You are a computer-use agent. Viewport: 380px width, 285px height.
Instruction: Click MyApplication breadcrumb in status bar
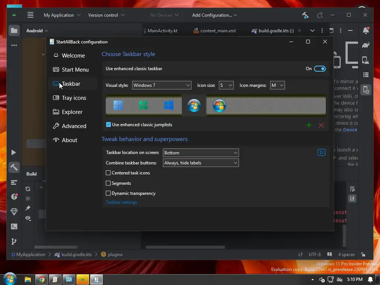point(28,255)
